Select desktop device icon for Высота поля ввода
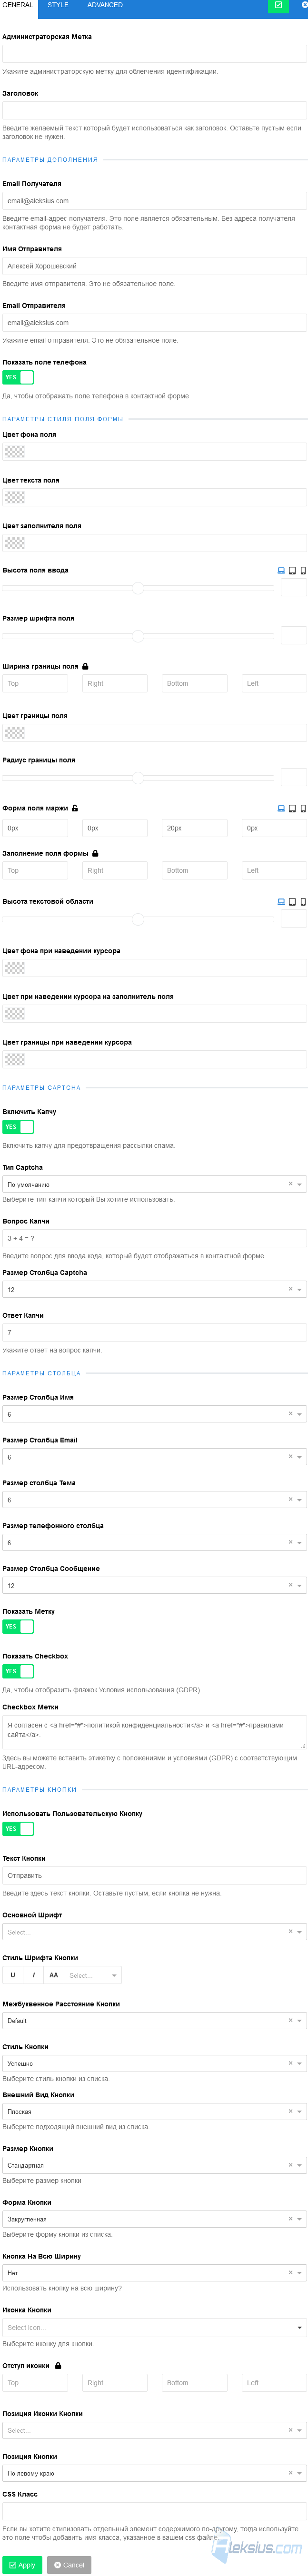This screenshot has width=308, height=2576. click(281, 571)
